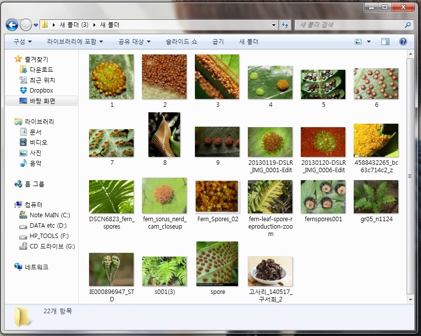This screenshot has height=336, width=421.
Task: Select the image thumbnail named 9
Action: pyautogui.click(x=217, y=142)
